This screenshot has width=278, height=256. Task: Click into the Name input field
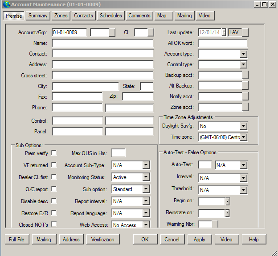103,43
